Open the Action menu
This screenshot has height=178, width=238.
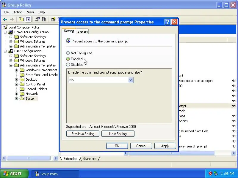[x=18, y=12]
